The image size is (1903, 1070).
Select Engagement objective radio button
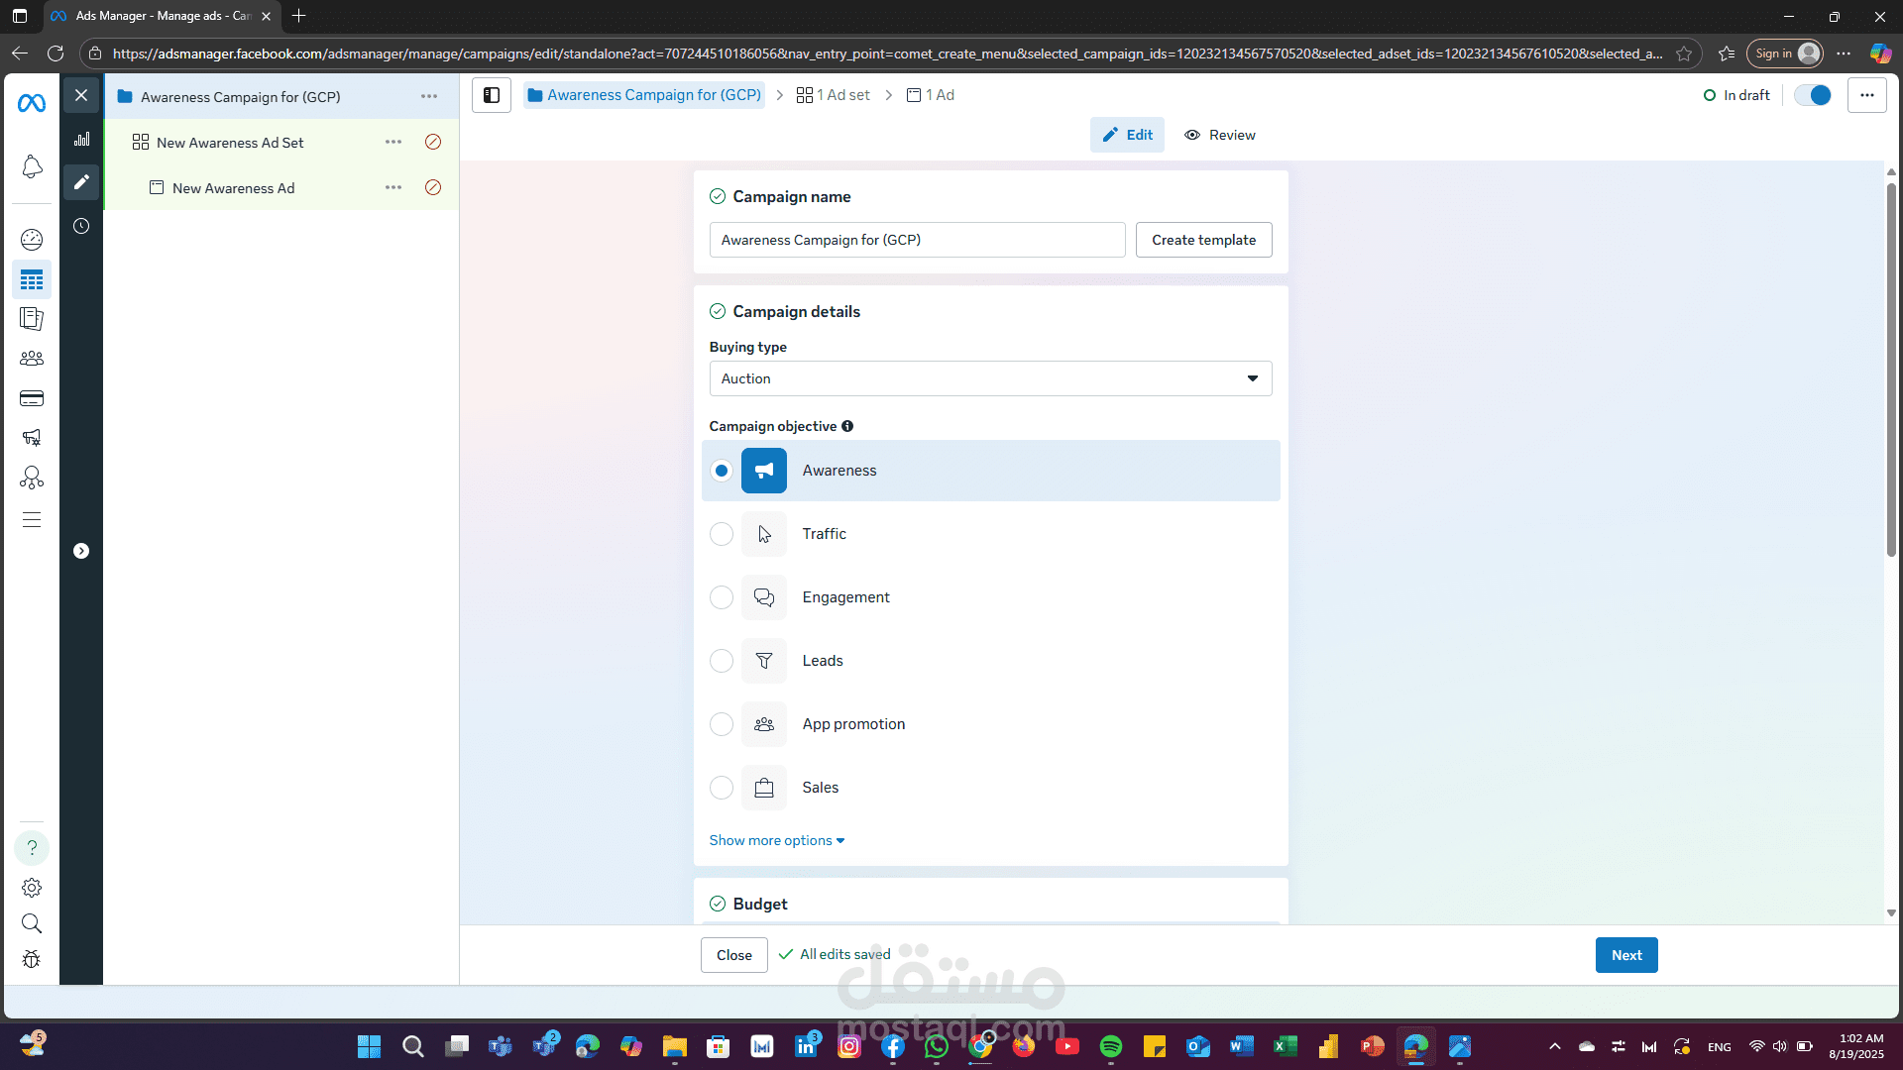(722, 597)
